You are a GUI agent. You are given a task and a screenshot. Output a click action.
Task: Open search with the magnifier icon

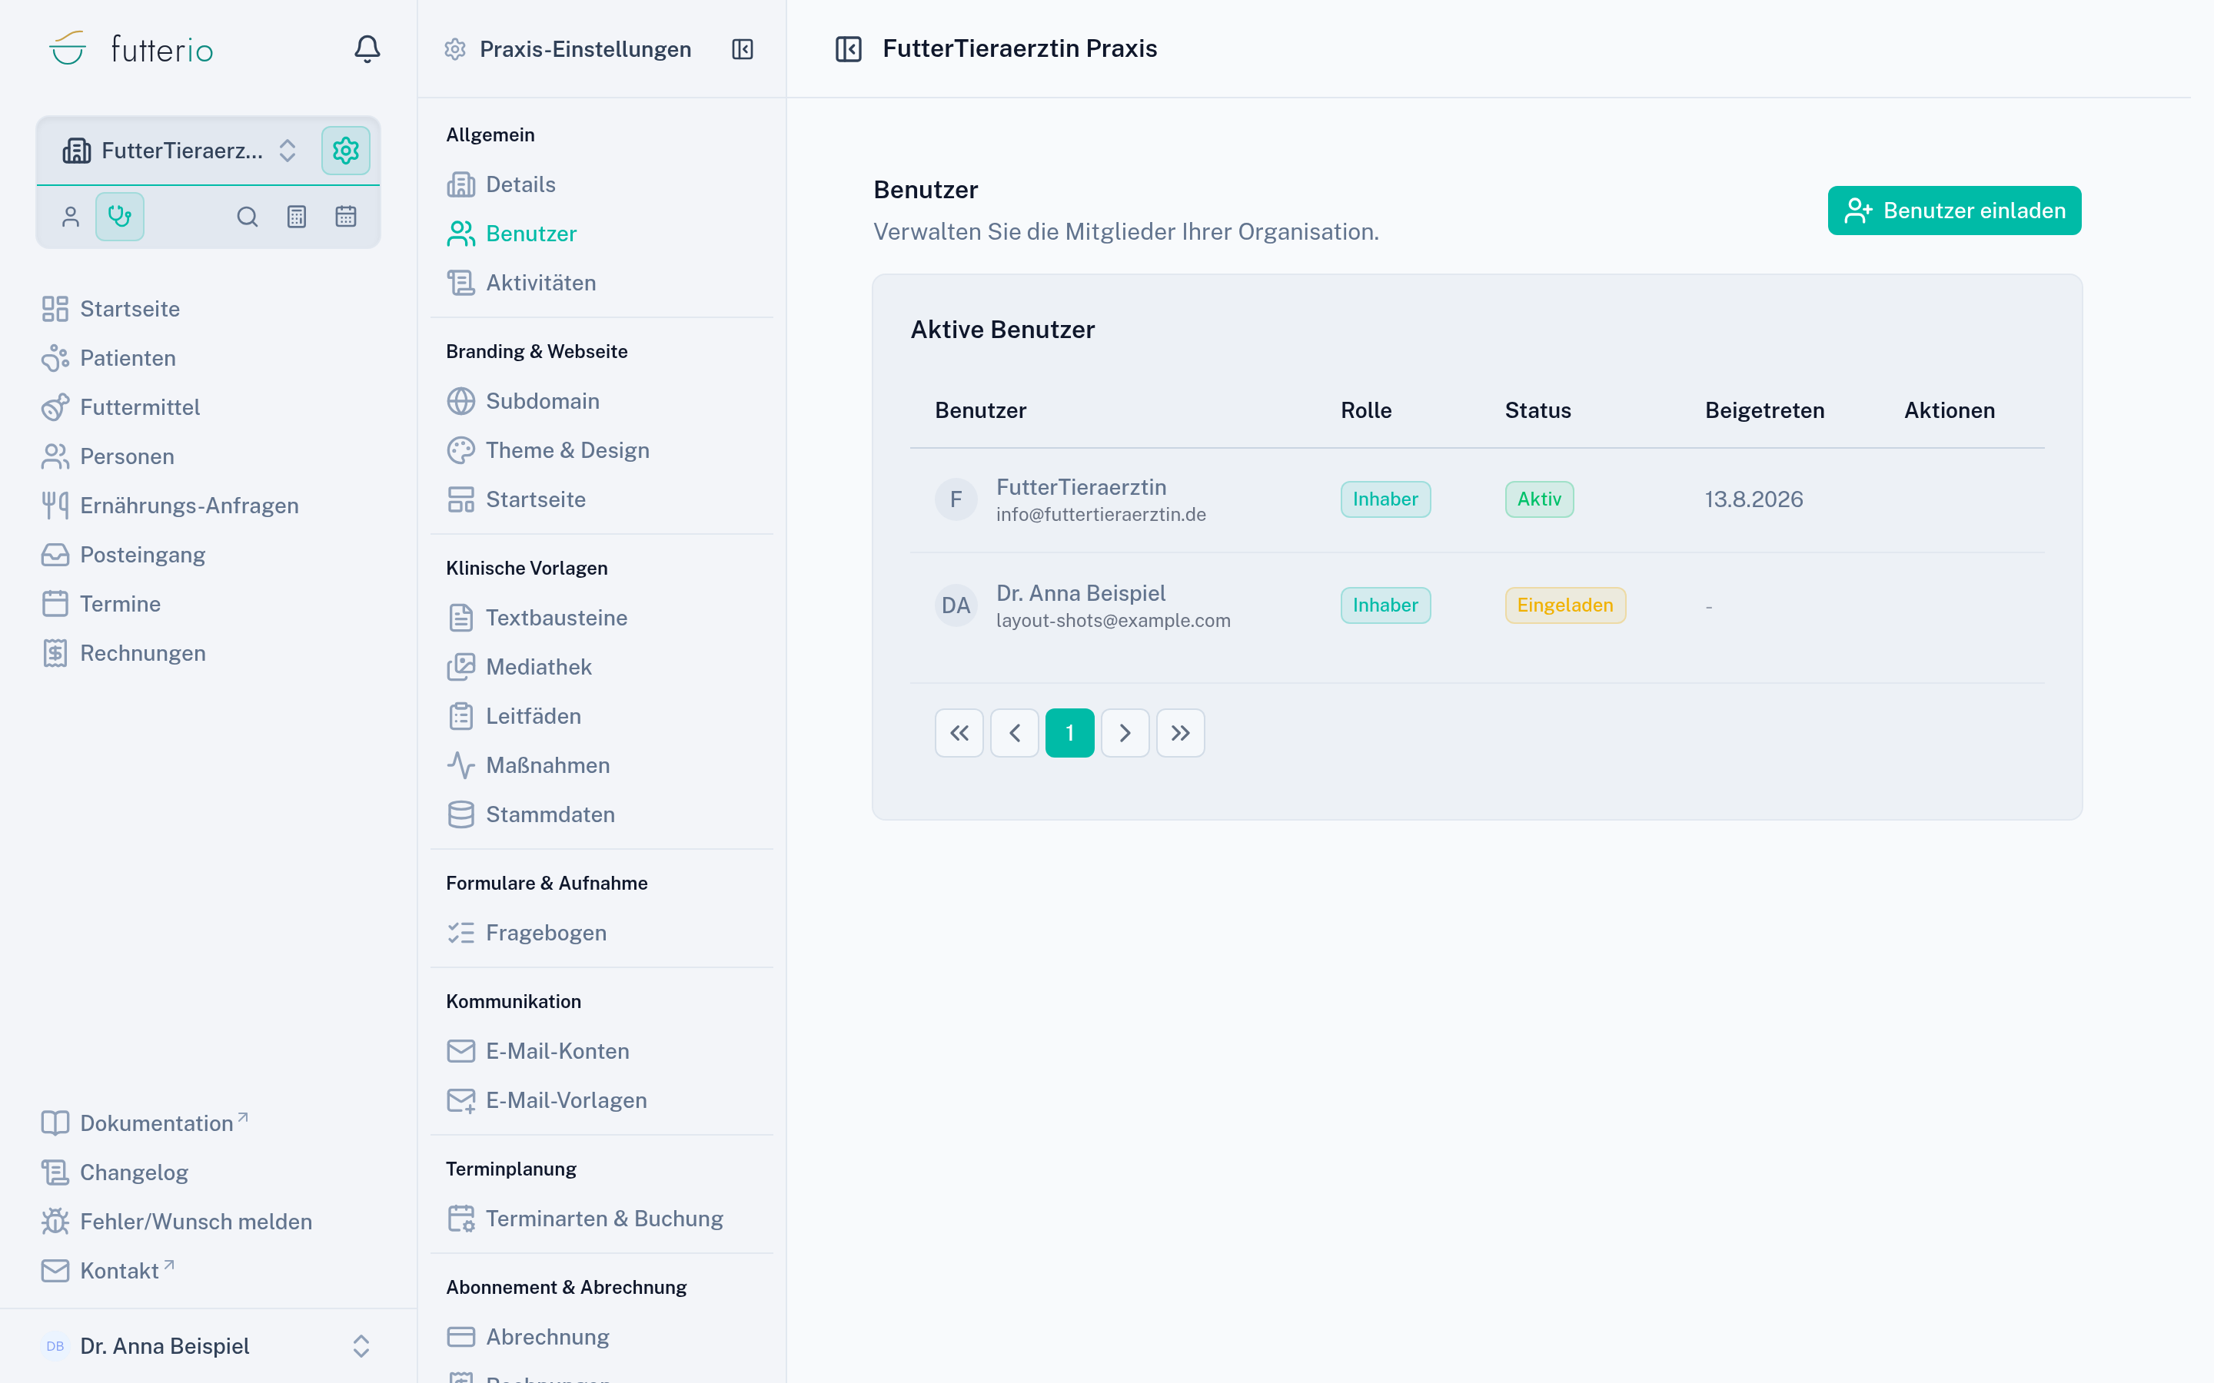coord(247,217)
